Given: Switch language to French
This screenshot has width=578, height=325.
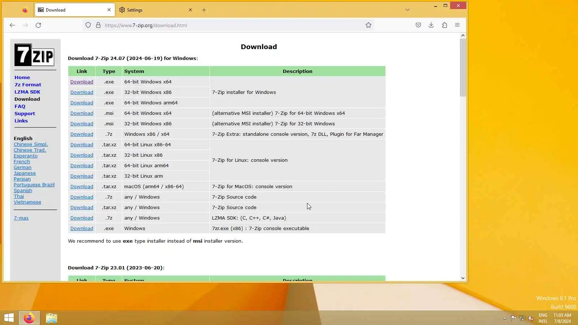Looking at the screenshot, I should 22,162.
